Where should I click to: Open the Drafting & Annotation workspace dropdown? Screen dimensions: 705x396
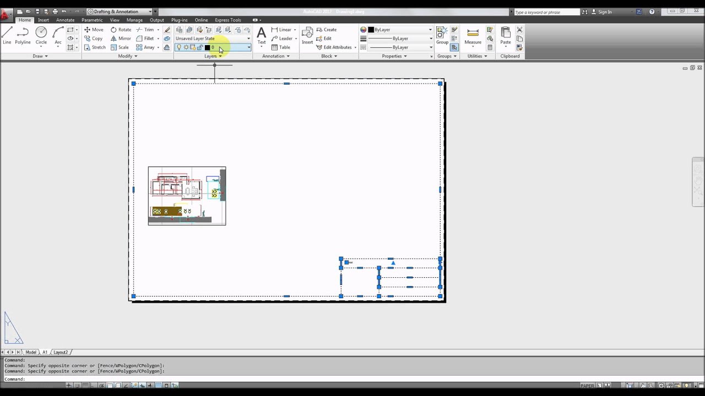pos(122,12)
